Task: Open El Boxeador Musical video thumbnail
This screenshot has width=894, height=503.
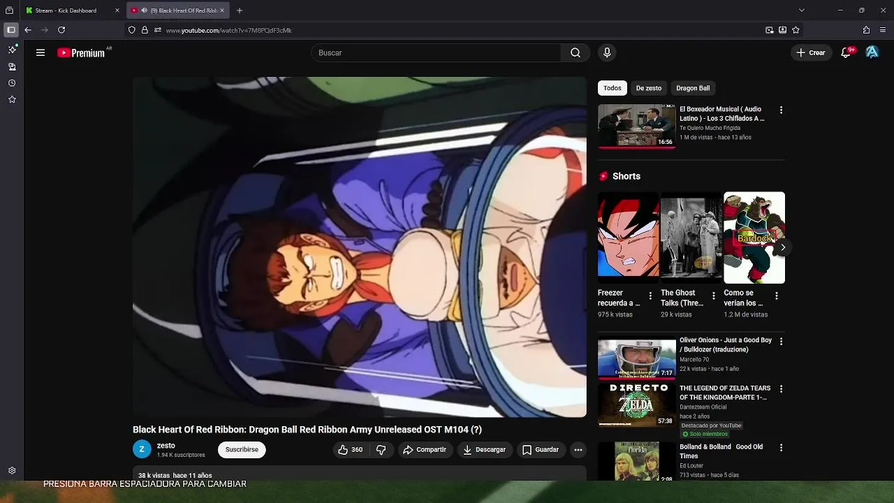Action: [636, 126]
